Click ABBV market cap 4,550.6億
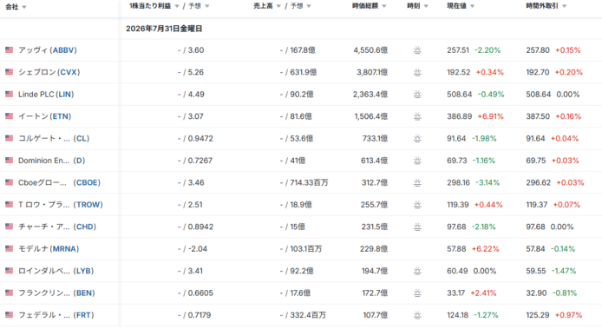Viewport: 602px width, 329px height. (370, 50)
